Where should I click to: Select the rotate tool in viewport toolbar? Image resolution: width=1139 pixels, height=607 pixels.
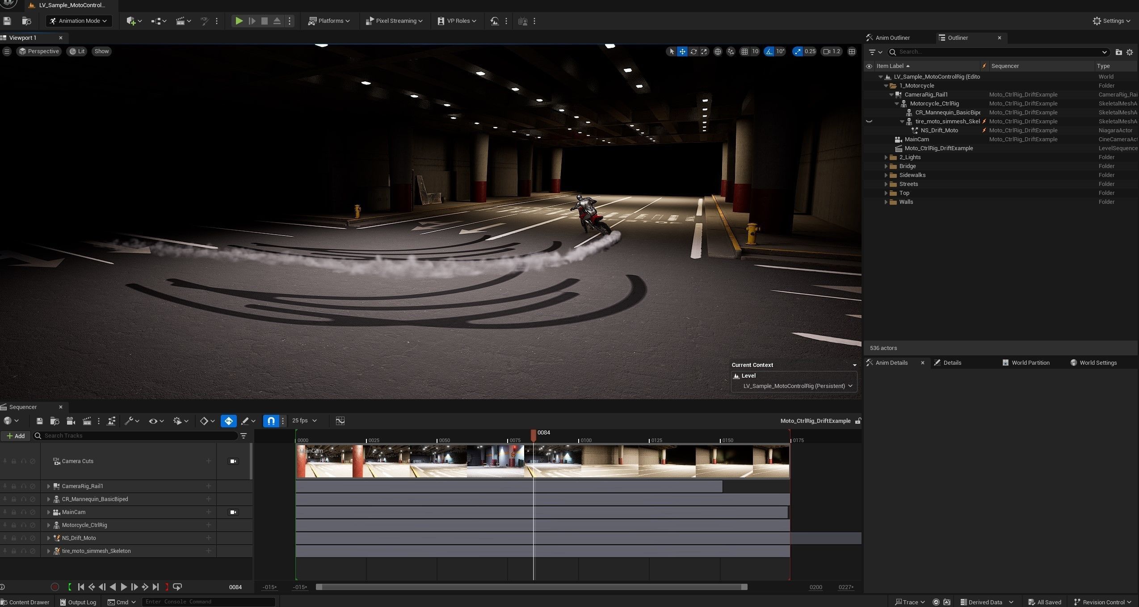click(x=693, y=51)
